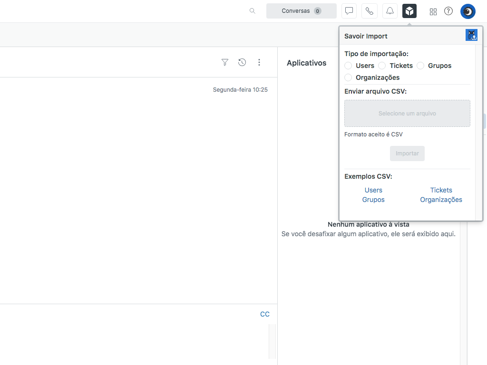The height and width of the screenshot is (365, 487).
Task: Open the products grid icon
Action: [433, 11]
